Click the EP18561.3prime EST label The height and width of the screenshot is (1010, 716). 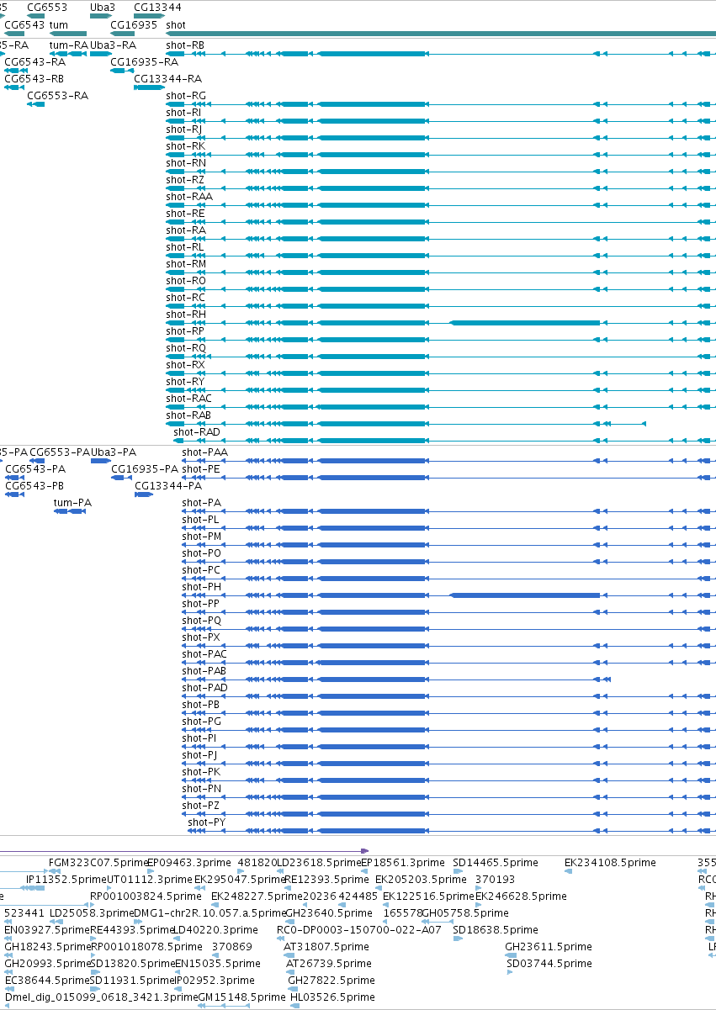click(x=403, y=862)
